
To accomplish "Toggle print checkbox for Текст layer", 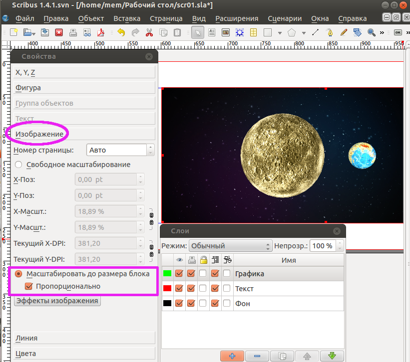I will (x=191, y=288).
